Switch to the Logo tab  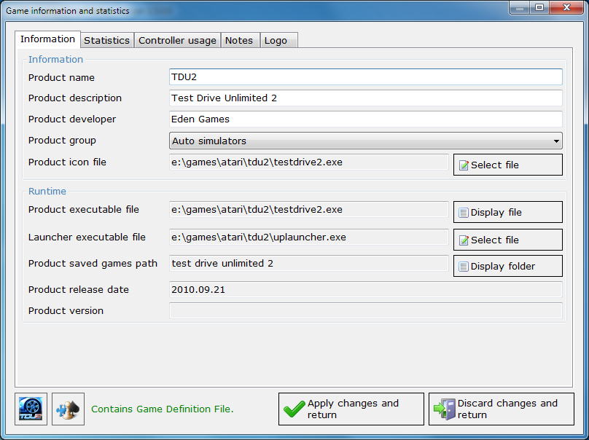[x=276, y=40]
